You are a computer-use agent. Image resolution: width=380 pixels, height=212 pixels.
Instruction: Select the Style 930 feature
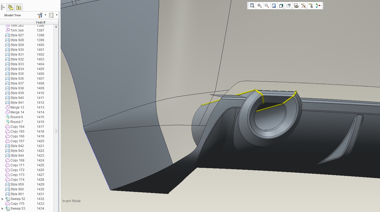[x=17, y=50]
